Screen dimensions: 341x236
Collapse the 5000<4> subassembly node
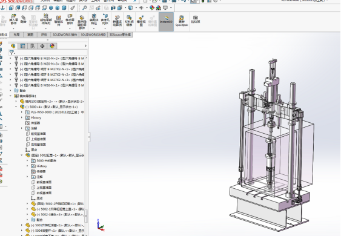coord(16,107)
